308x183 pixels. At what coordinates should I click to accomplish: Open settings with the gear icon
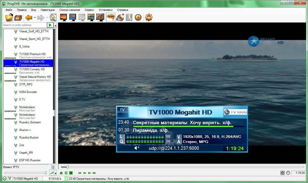coord(149,17)
